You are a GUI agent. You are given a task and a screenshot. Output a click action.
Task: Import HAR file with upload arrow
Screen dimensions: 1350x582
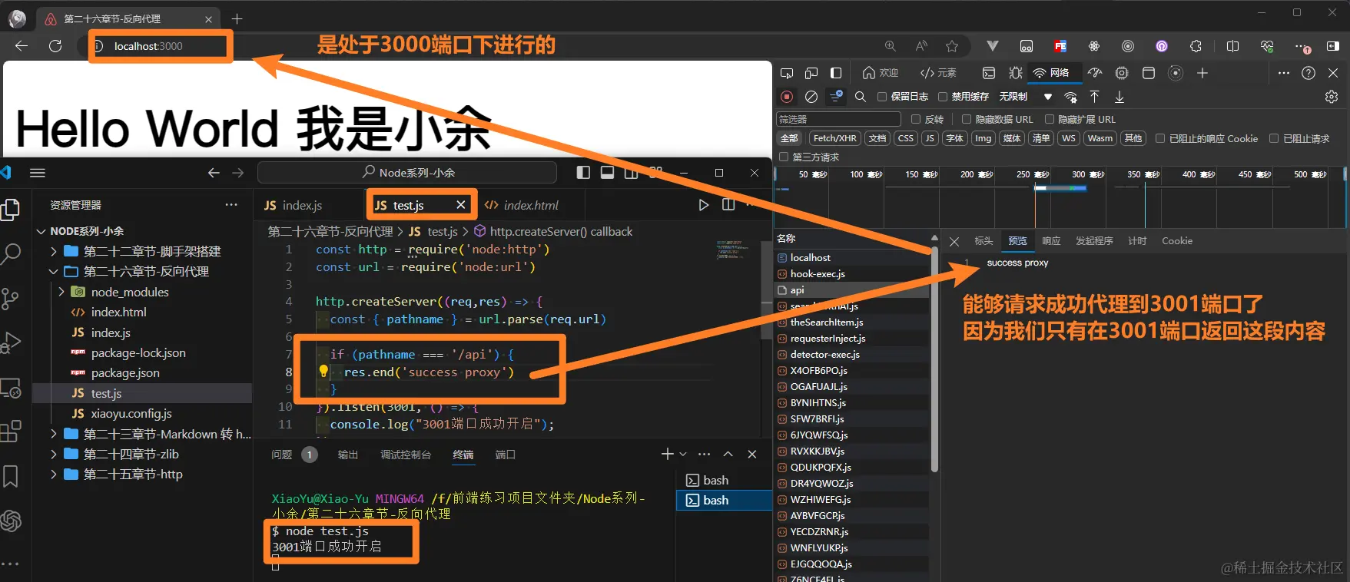tap(1095, 97)
